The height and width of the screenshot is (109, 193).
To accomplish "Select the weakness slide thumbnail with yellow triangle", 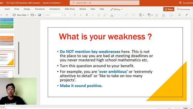I will pyautogui.click(x=7, y=59).
